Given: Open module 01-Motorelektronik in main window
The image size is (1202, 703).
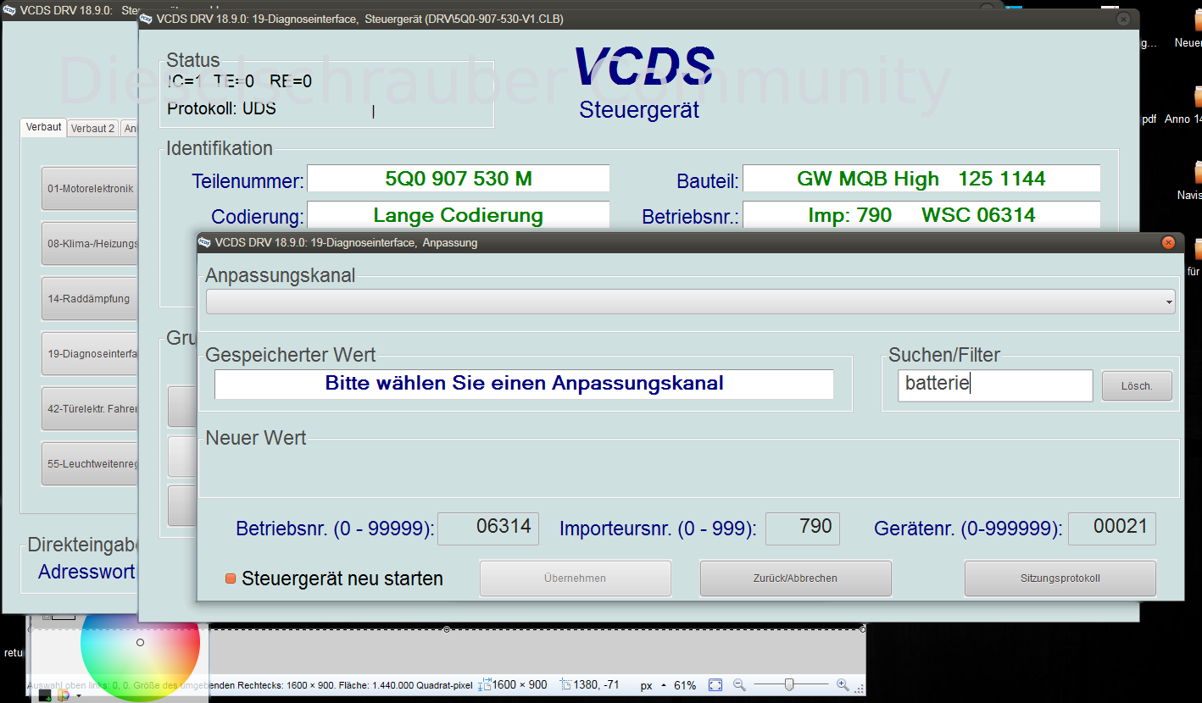Looking at the screenshot, I should pos(89,189).
